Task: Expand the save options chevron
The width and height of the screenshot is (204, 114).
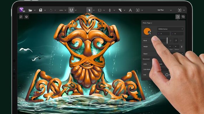Action: pos(45,10)
